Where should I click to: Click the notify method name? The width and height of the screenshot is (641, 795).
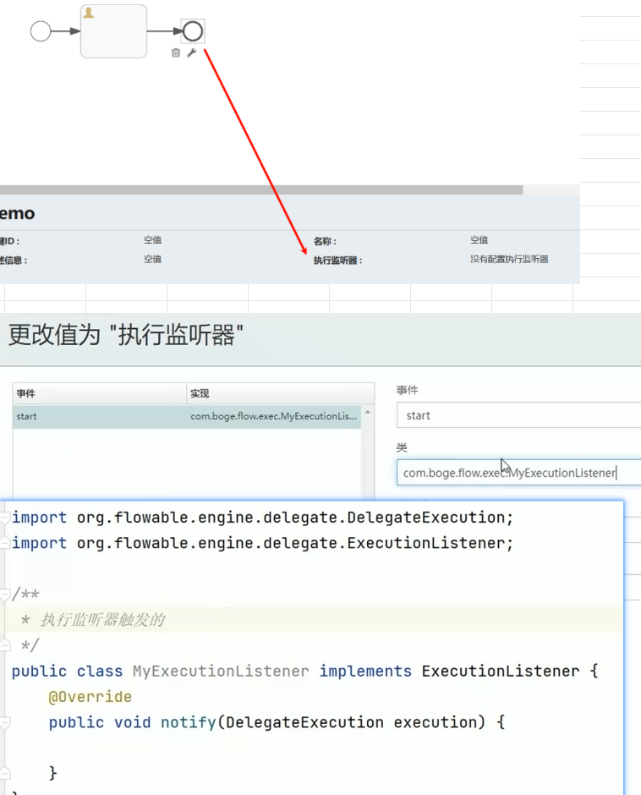(188, 722)
